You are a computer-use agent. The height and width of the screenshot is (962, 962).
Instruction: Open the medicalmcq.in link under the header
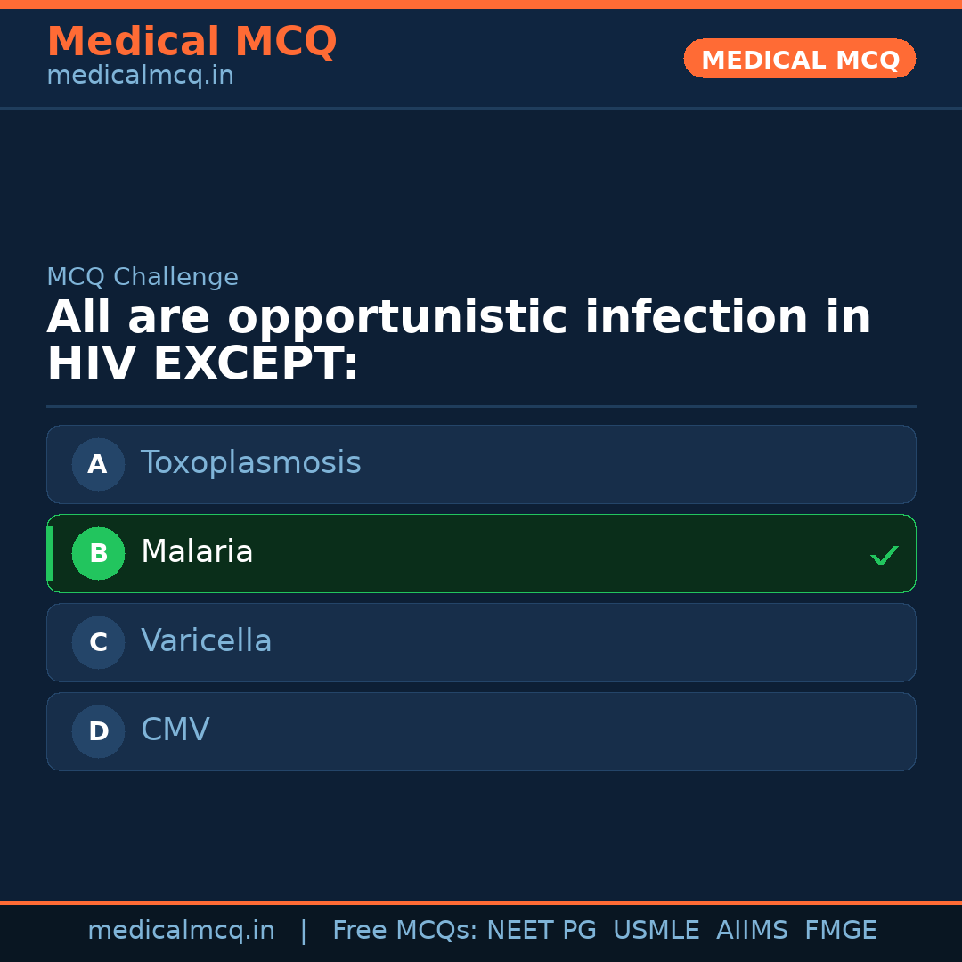(x=140, y=76)
